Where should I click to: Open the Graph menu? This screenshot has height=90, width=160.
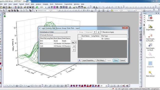coord(15,4)
